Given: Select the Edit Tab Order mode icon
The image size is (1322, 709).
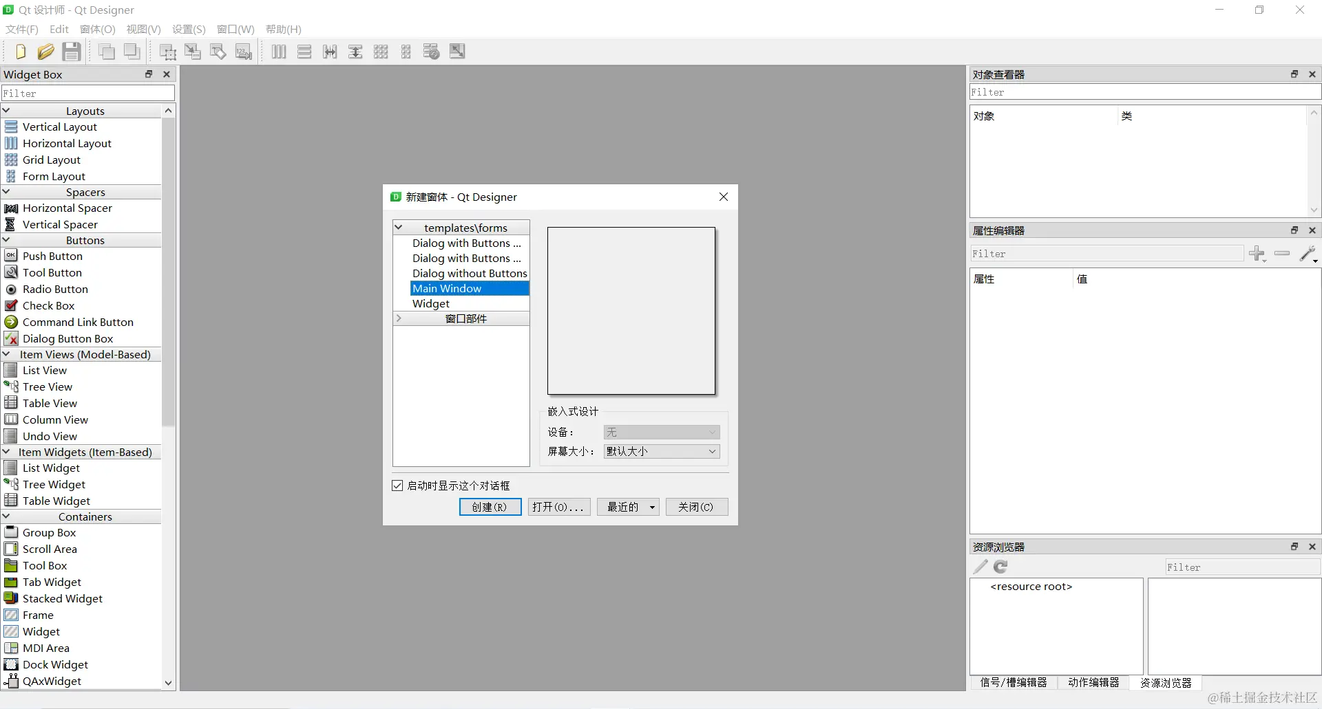Looking at the screenshot, I should (x=244, y=52).
